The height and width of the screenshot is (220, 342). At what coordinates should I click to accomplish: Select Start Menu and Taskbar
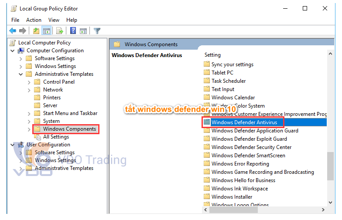70,113
